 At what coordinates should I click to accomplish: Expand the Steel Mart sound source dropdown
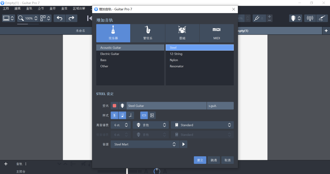145,144
